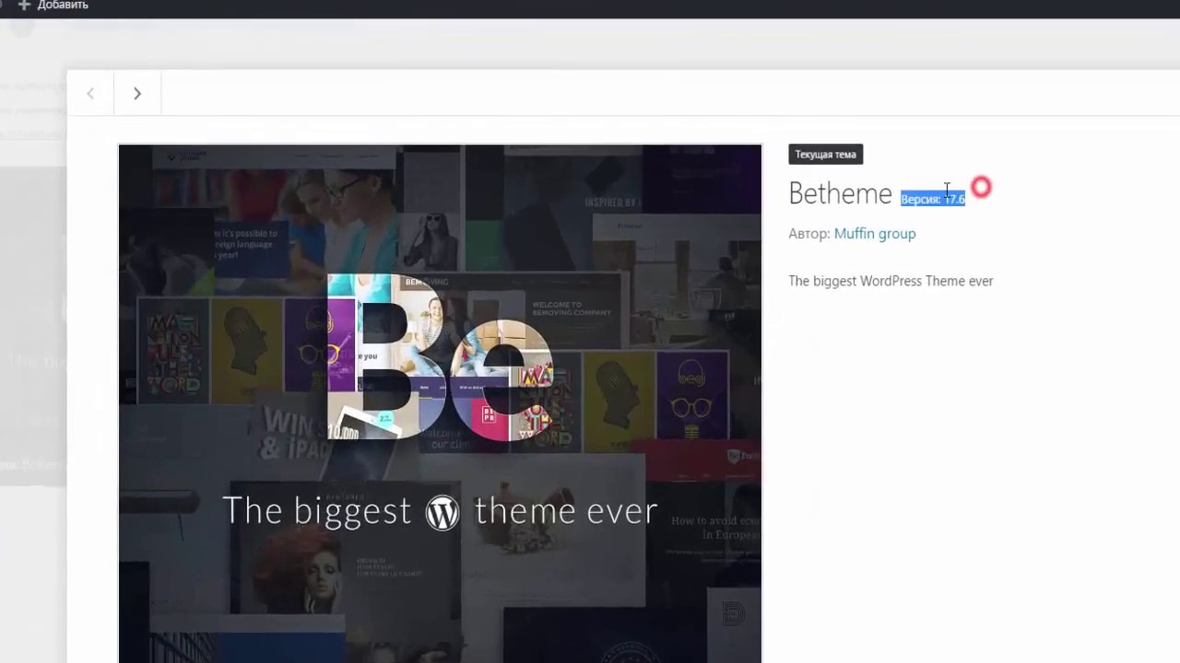Click the Текущая тема label badge
The width and height of the screenshot is (1180, 663).
(x=825, y=155)
